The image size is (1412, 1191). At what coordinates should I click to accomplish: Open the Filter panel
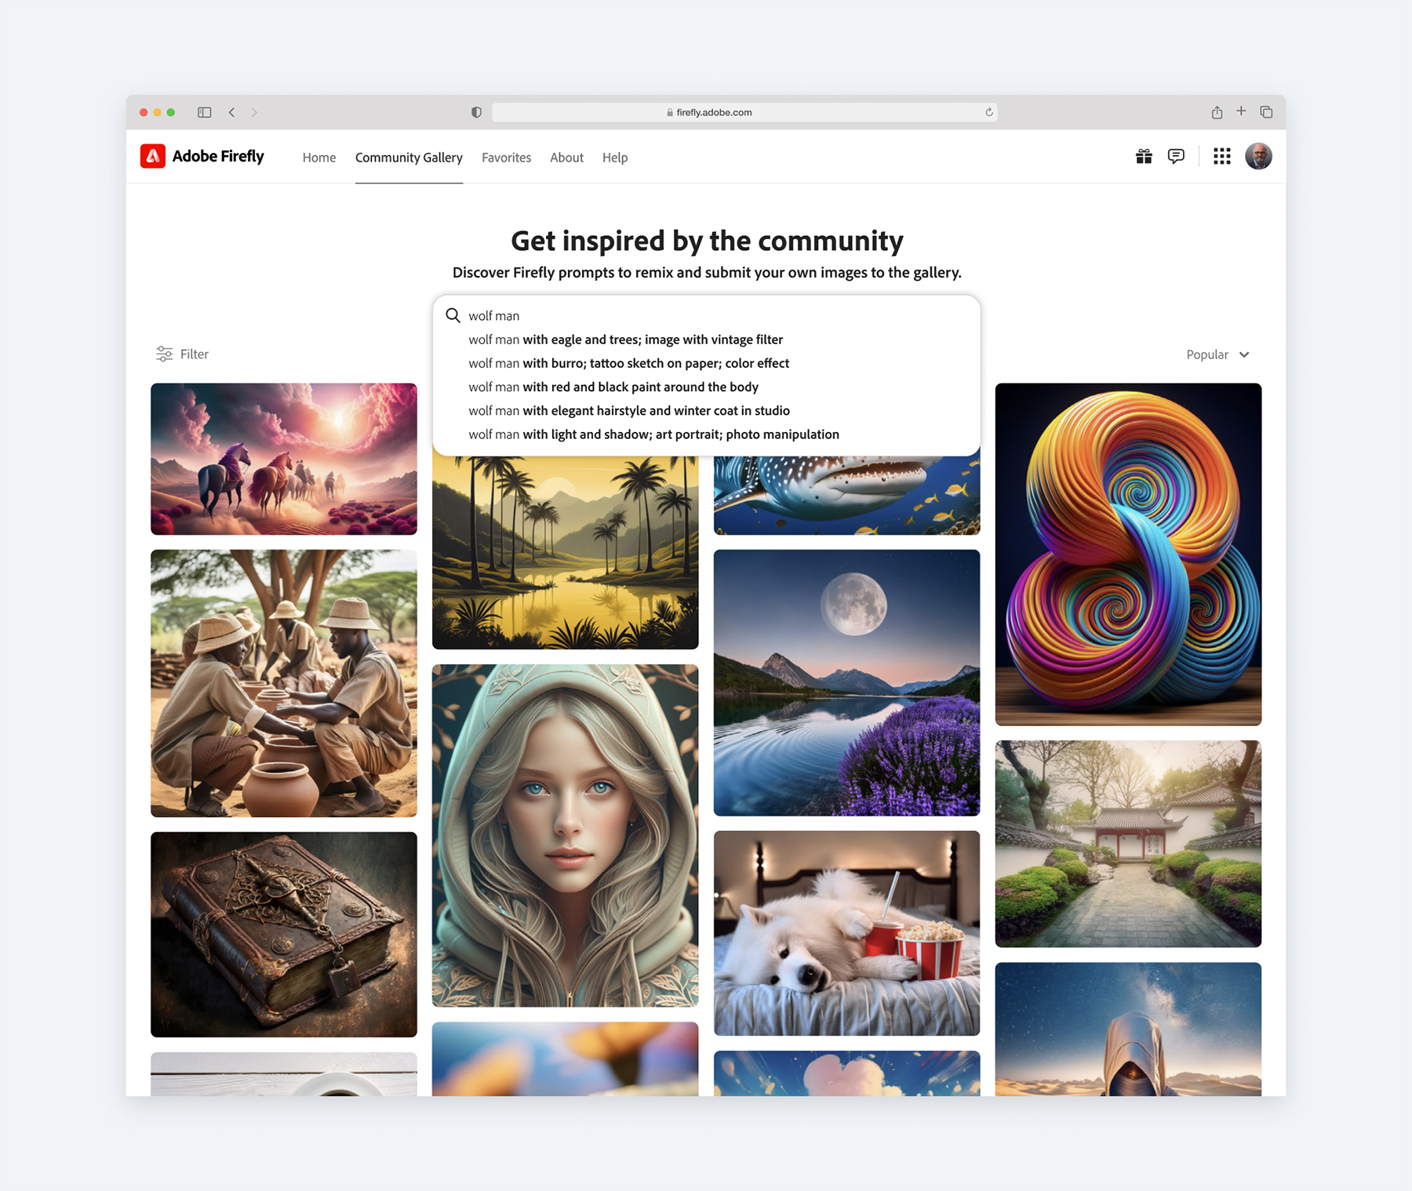point(183,354)
